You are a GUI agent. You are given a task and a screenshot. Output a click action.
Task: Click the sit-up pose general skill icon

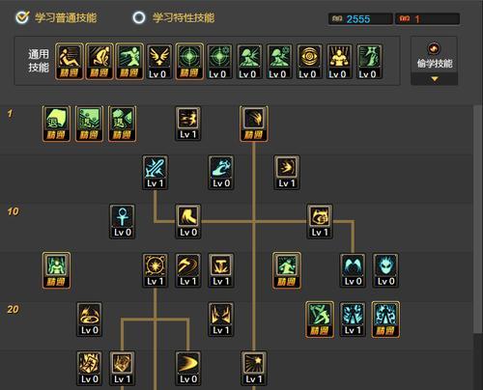(70, 62)
